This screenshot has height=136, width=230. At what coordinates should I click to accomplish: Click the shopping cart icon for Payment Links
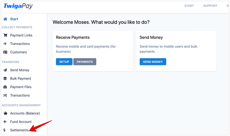click(5, 35)
